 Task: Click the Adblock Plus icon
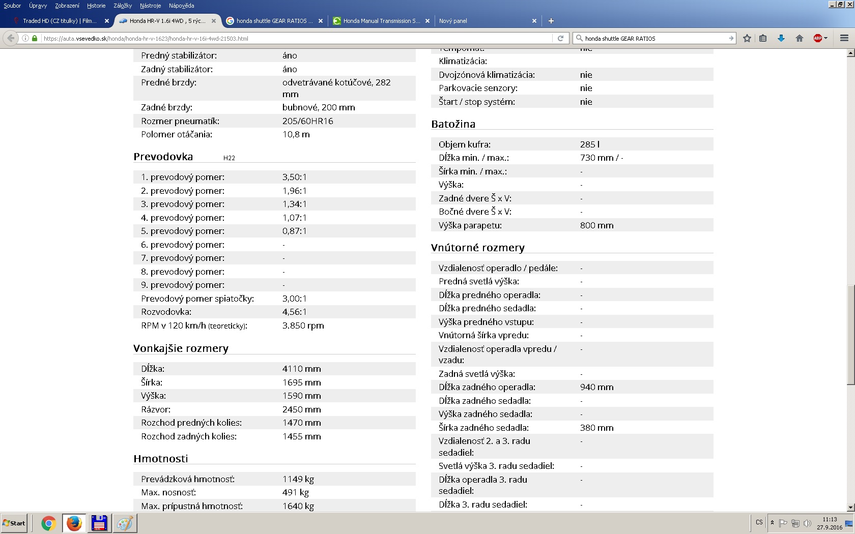pos(817,38)
